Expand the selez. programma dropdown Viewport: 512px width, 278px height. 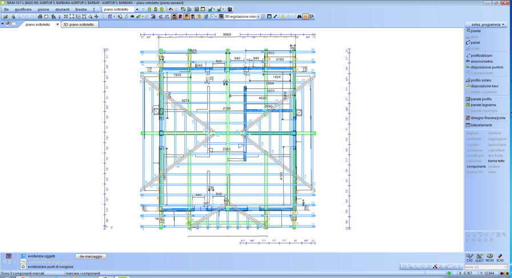(485, 24)
